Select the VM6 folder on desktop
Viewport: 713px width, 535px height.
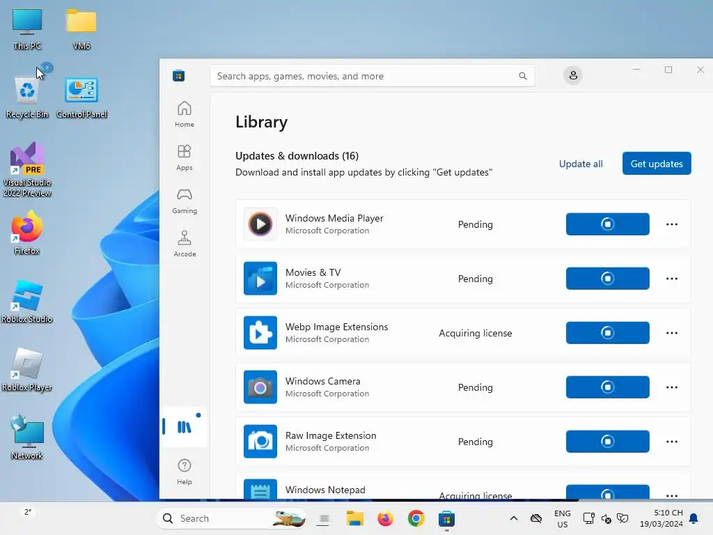click(81, 29)
